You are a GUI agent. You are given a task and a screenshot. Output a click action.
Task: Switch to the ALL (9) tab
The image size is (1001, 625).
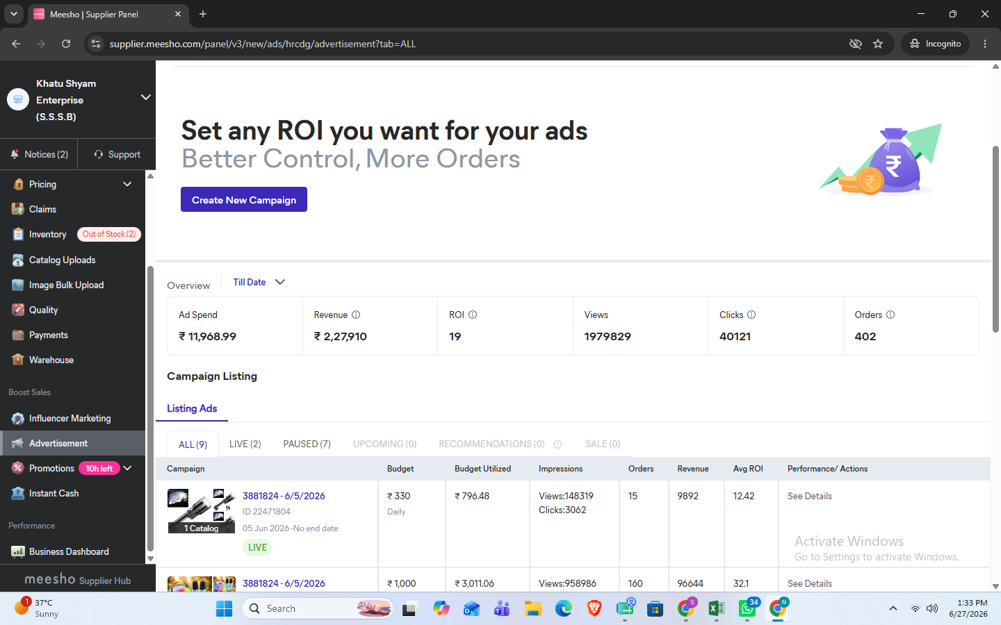coord(193,444)
